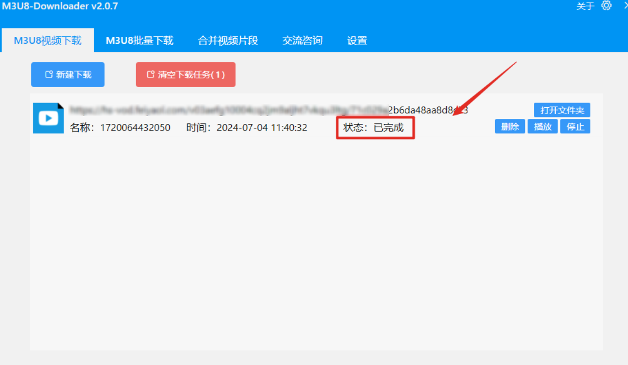
Task: Play the downloaded video with 播放
Action: click(x=543, y=126)
